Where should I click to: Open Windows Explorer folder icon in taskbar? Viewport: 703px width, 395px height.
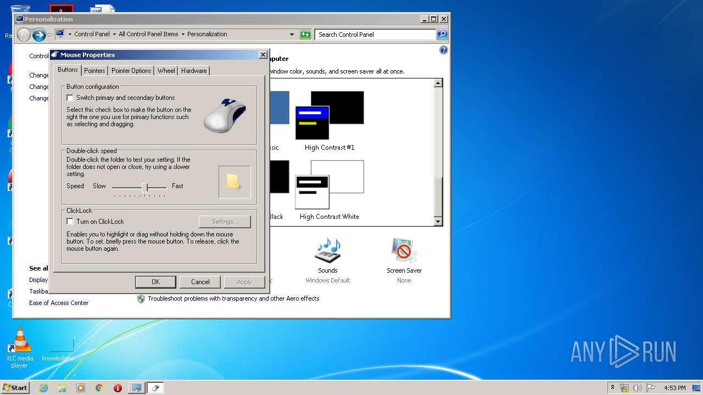coord(62,388)
